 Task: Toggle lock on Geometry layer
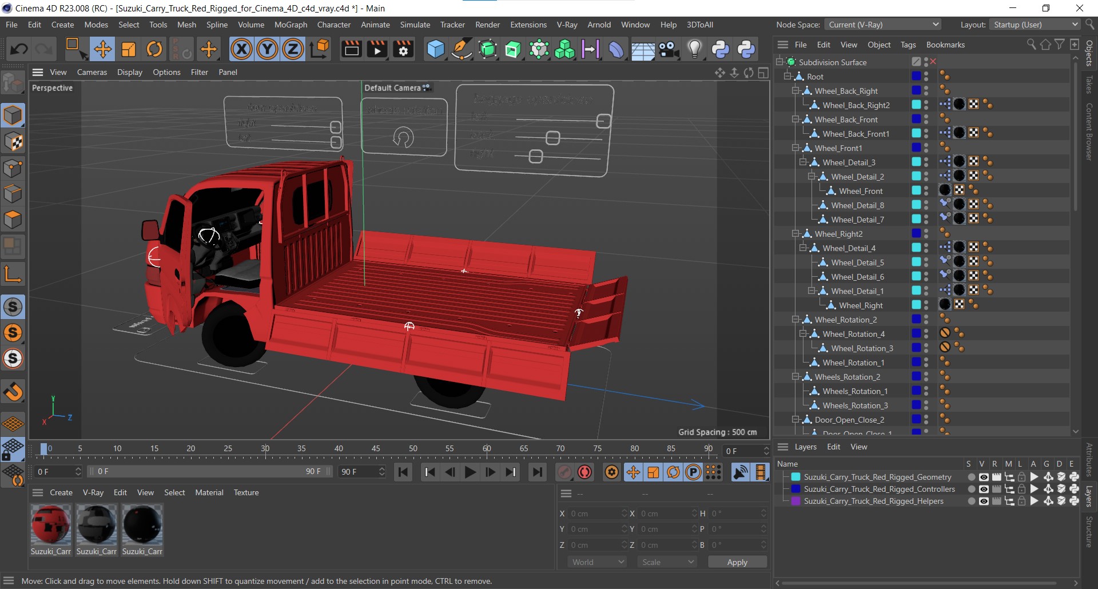tap(1021, 477)
